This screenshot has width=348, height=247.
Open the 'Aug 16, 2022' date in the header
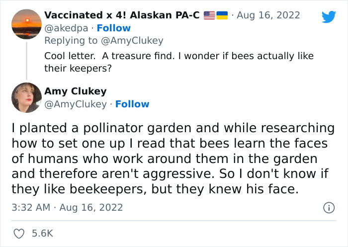click(268, 15)
